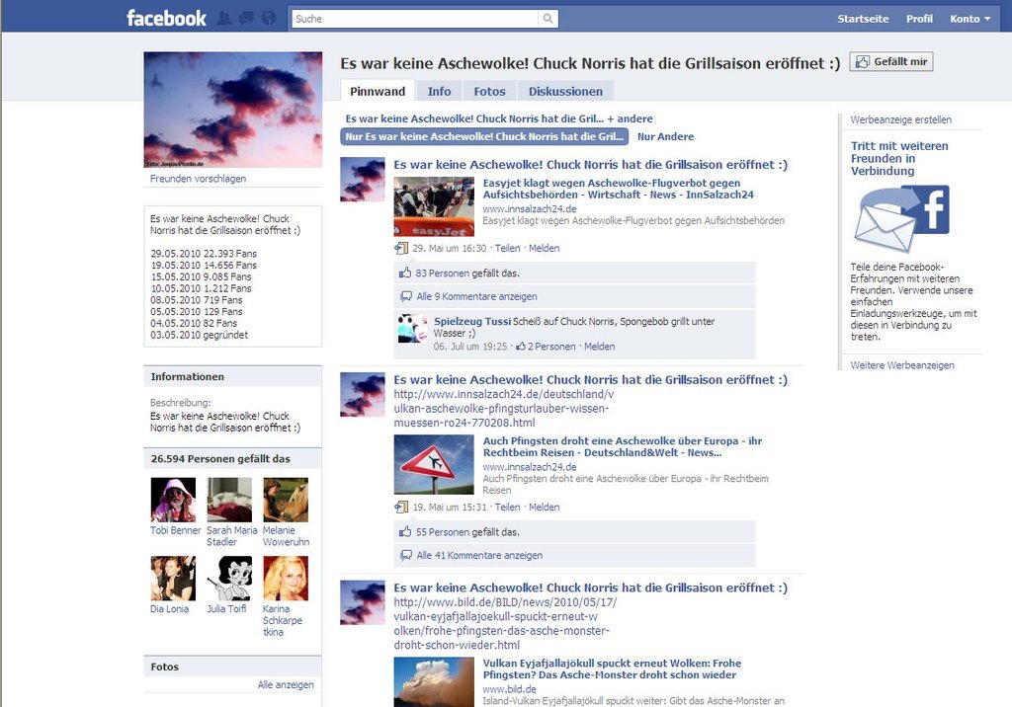Click Weitere Werbeanzeigen link
The height and width of the screenshot is (707, 1012).
click(x=901, y=365)
